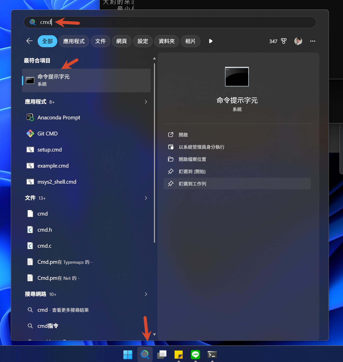Click 開啟 to open Command Prompt
The image size is (343, 362).
tap(237, 135)
